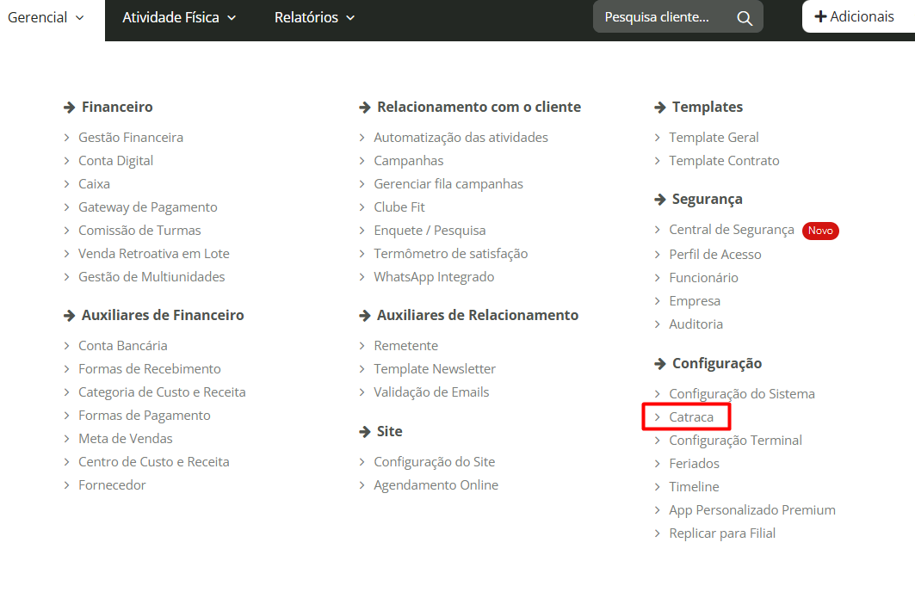Open Configuração Terminal
This screenshot has height=592, width=915.
point(735,441)
